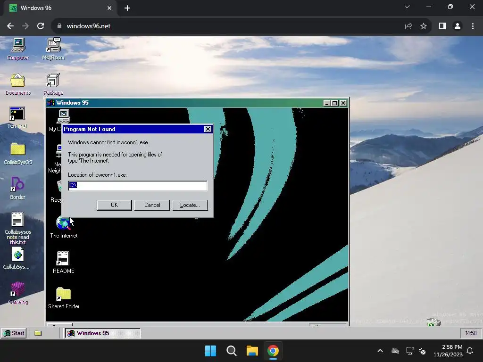Close the Windows 96 browser tab

pyautogui.click(x=109, y=8)
